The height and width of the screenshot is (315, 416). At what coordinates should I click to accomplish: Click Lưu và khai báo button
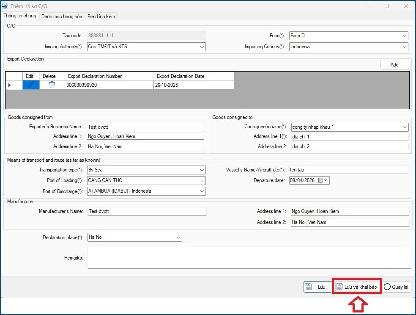pyautogui.click(x=357, y=287)
